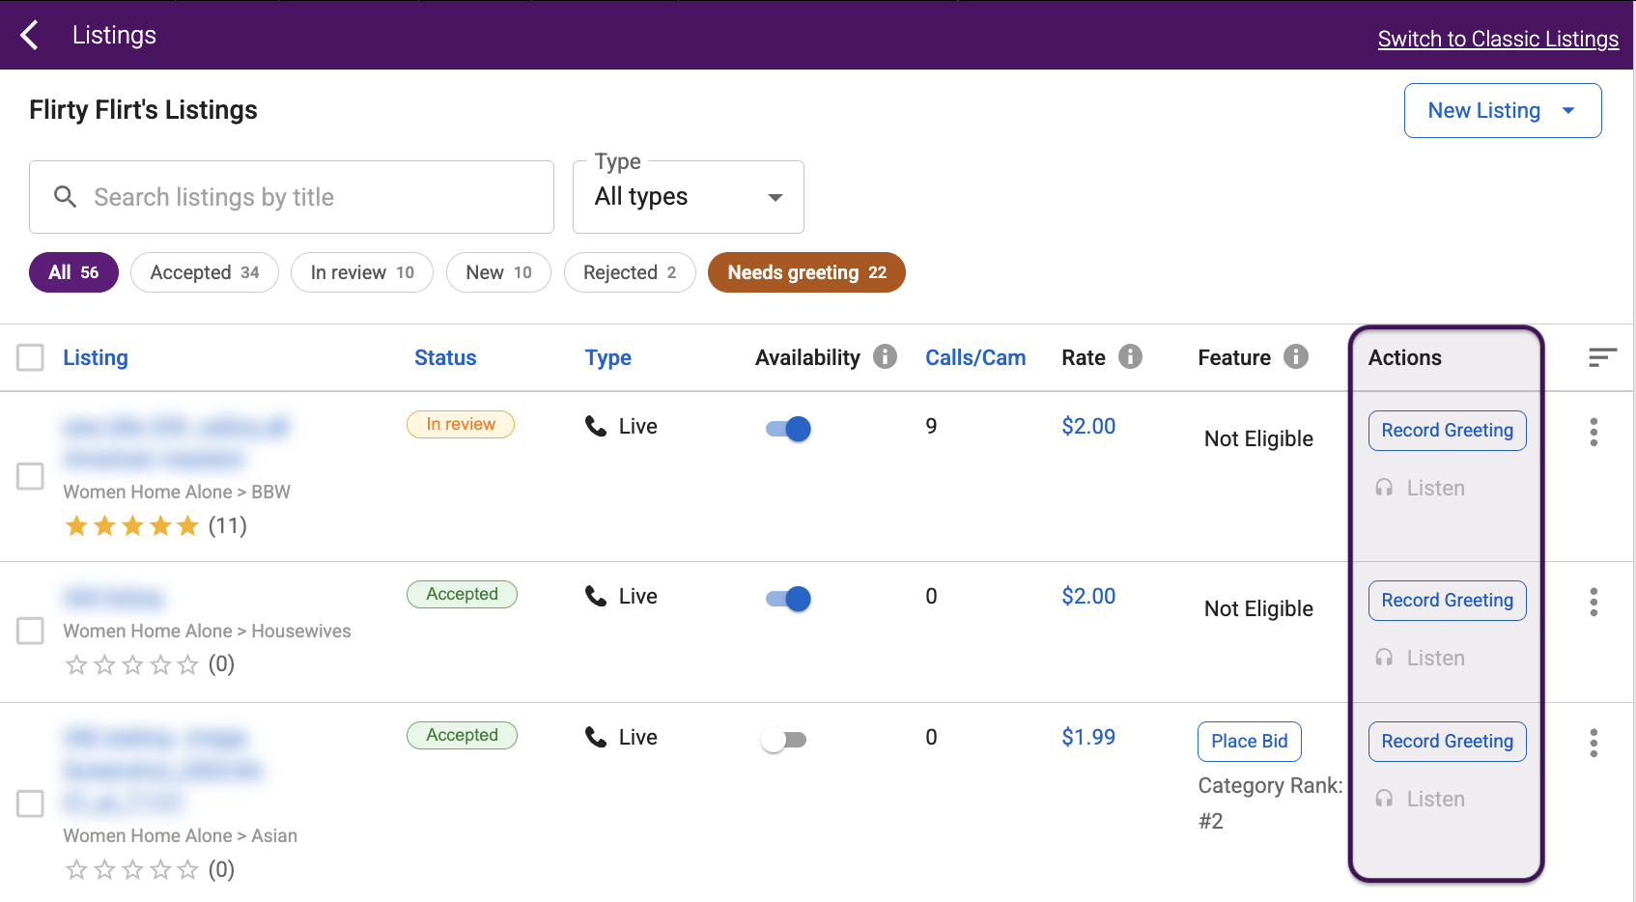Image resolution: width=1636 pixels, height=902 pixels.
Task: Check the box for the Housewives listing
Action: [31, 631]
